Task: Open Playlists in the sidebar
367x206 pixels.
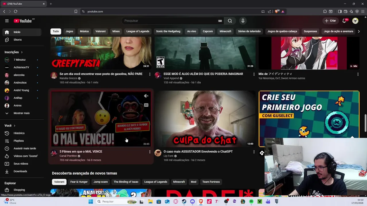Action: point(22,141)
